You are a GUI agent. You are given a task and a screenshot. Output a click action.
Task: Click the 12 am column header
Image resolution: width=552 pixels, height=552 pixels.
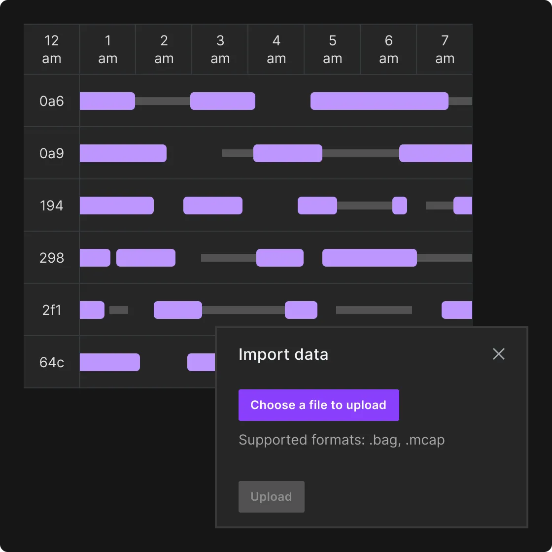[x=51, y=49]
